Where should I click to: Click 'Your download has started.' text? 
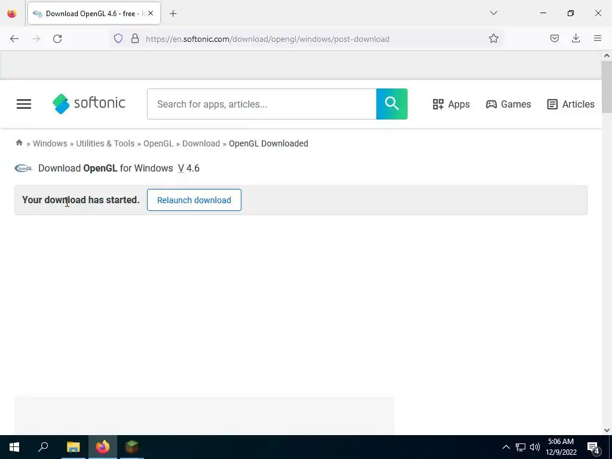[x=81, y=200]
